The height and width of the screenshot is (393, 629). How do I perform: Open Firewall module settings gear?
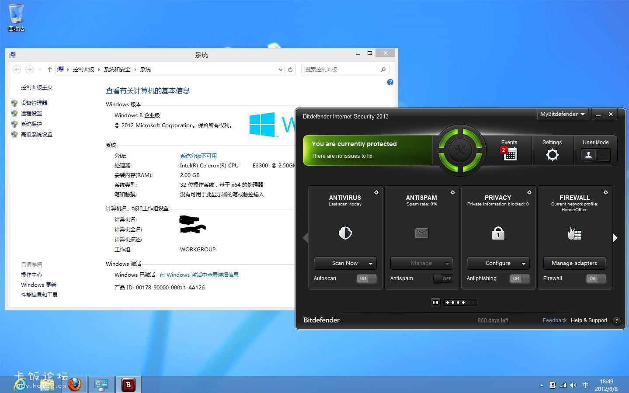coord(606,192)
